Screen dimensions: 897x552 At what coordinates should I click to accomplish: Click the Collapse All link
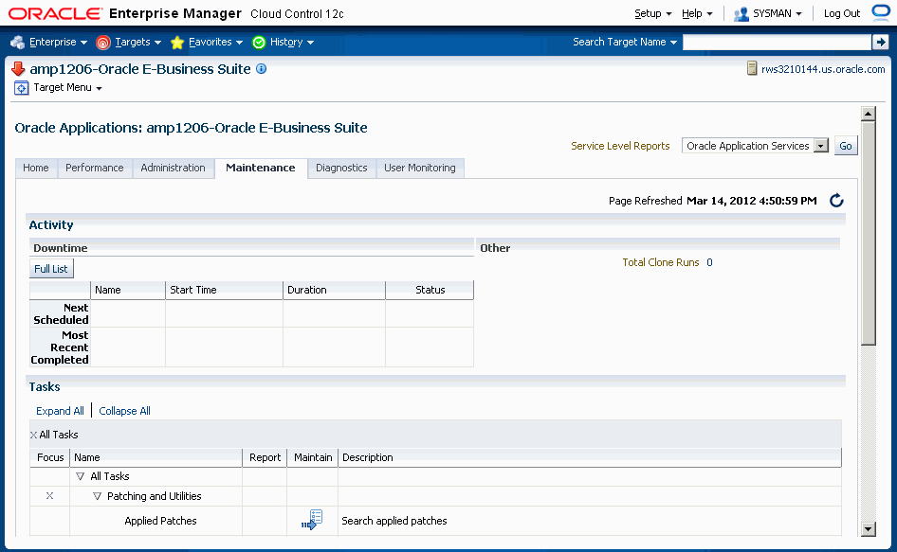tap(125, 411)
